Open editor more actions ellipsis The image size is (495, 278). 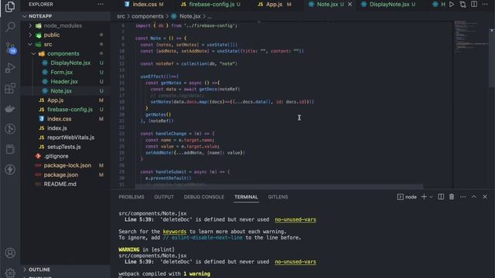485,5
